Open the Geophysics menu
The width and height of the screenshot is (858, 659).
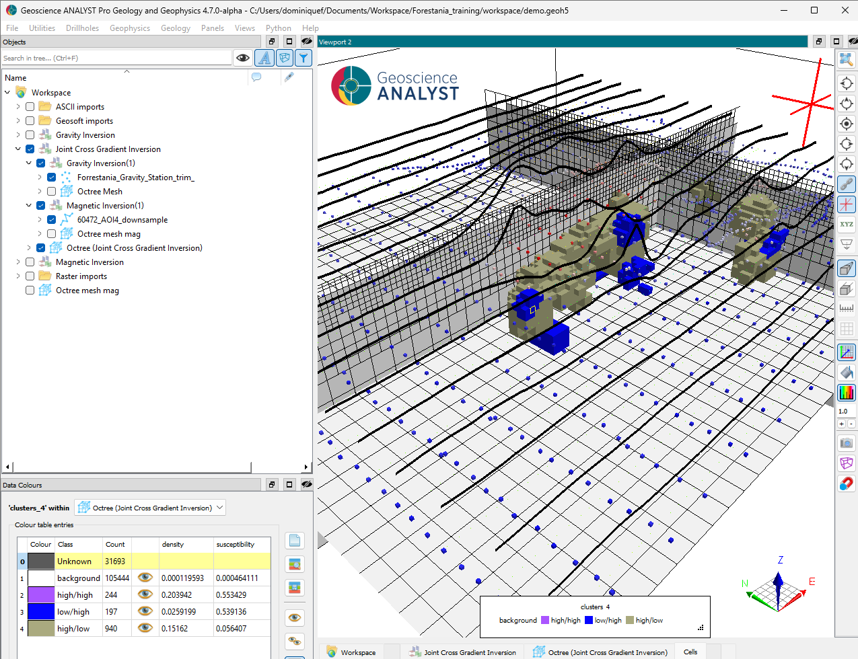pos(130,28)
